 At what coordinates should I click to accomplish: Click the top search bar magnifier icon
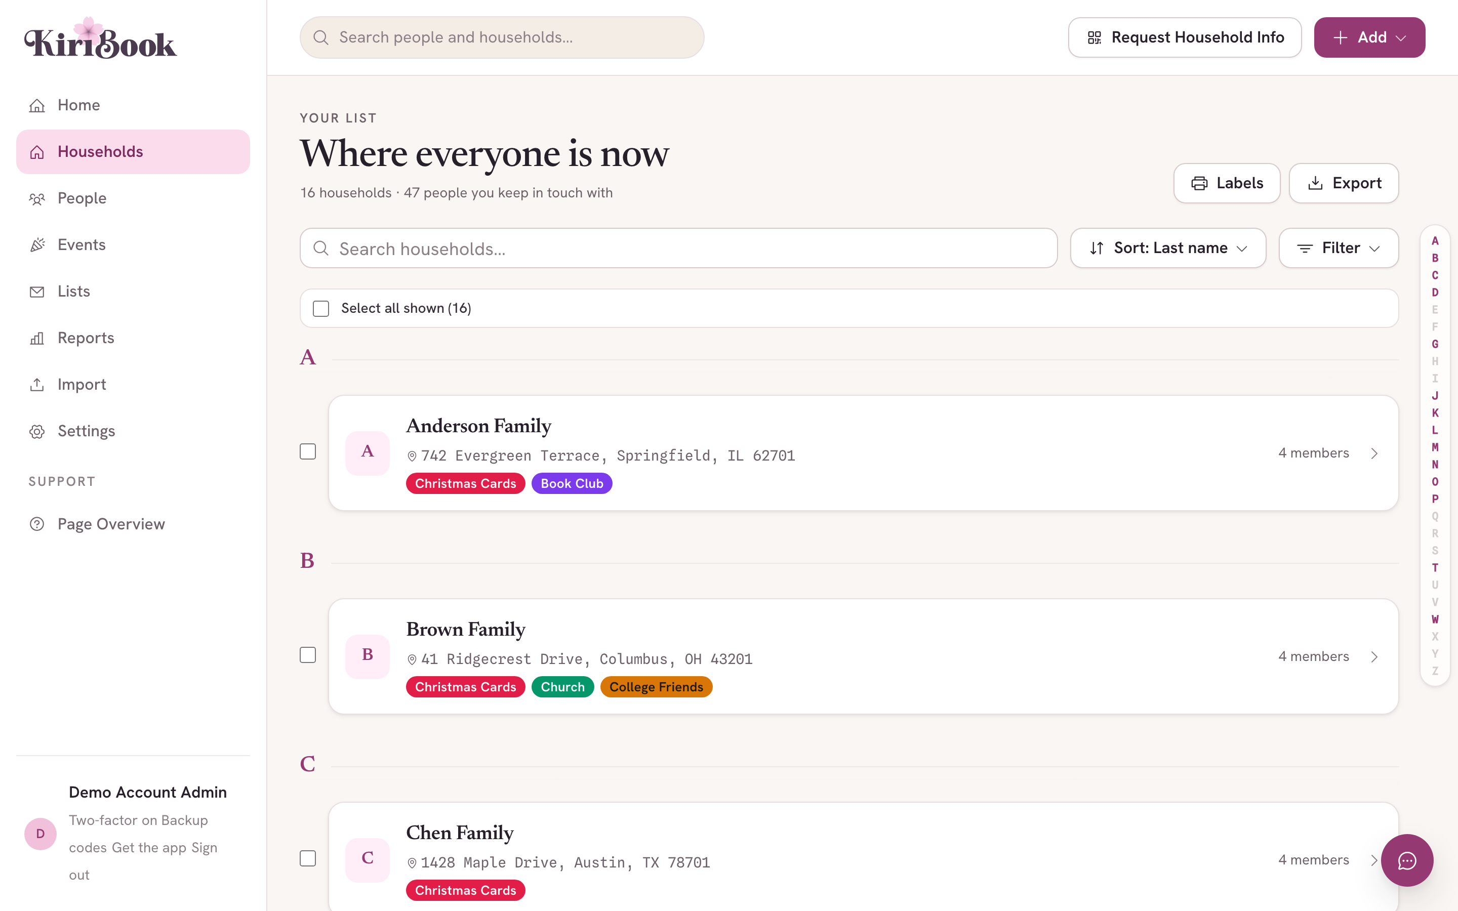321,37
